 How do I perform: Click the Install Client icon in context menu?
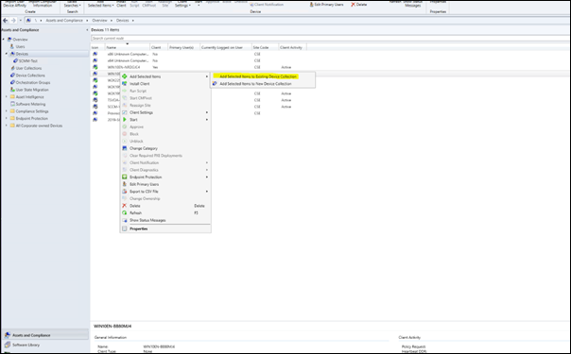pyautogui.click(x=125, y=84)
